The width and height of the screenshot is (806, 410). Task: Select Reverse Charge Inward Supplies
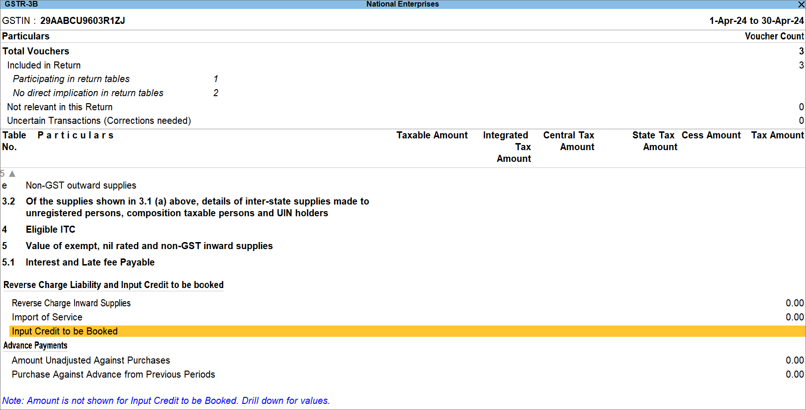point(71,303)
